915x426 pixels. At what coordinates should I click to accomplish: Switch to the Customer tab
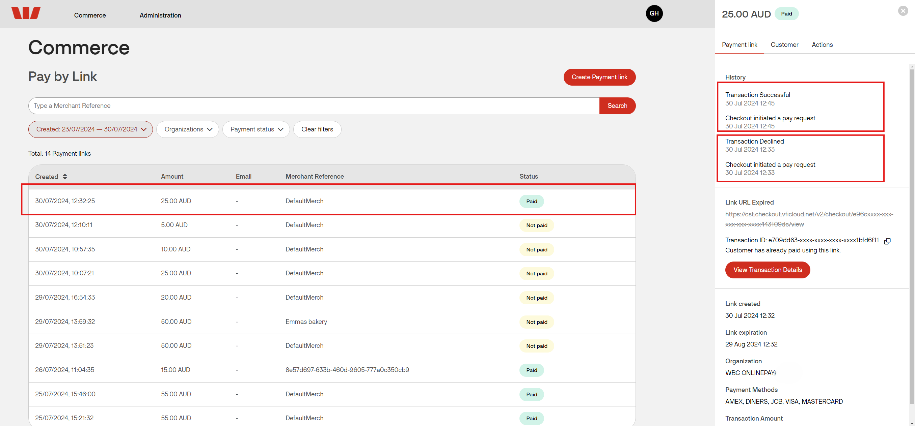[784, 45]
